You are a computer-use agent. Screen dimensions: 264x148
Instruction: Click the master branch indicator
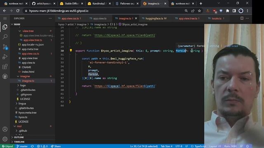(22, 146)
